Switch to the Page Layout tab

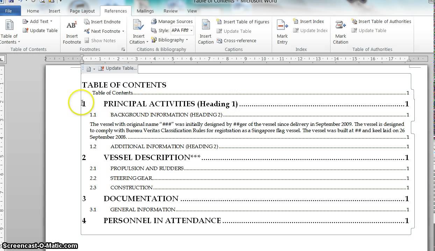point(82,11)
